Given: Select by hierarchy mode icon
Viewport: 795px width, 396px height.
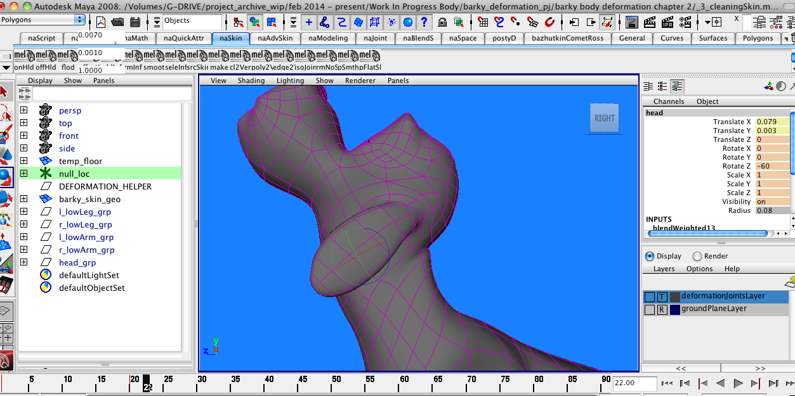Looking at the screenshot, I should pyautogui.click(x=239, y=22).
